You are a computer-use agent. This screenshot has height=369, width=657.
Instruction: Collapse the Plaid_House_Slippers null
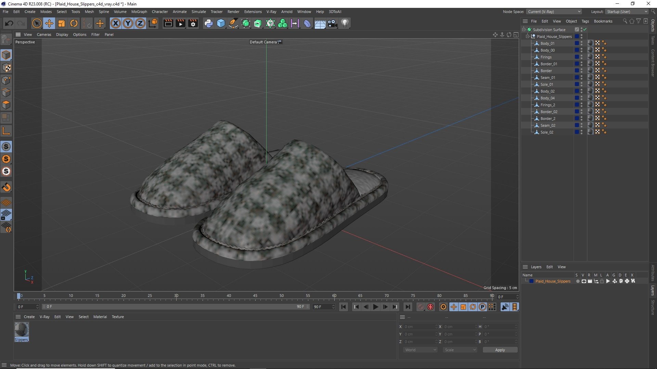tap(528, 37)
